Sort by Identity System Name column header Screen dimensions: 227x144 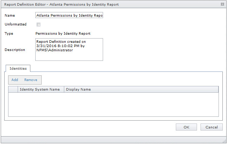40,90
